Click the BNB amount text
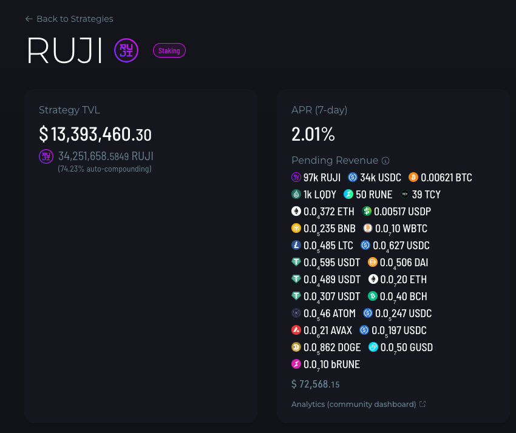This screenshot has height=433, width=516. pyautogui.click(x=330, y=229)
